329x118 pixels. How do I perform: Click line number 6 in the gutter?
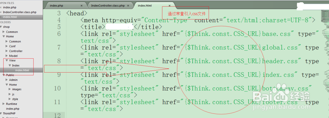tap(59, 34)
